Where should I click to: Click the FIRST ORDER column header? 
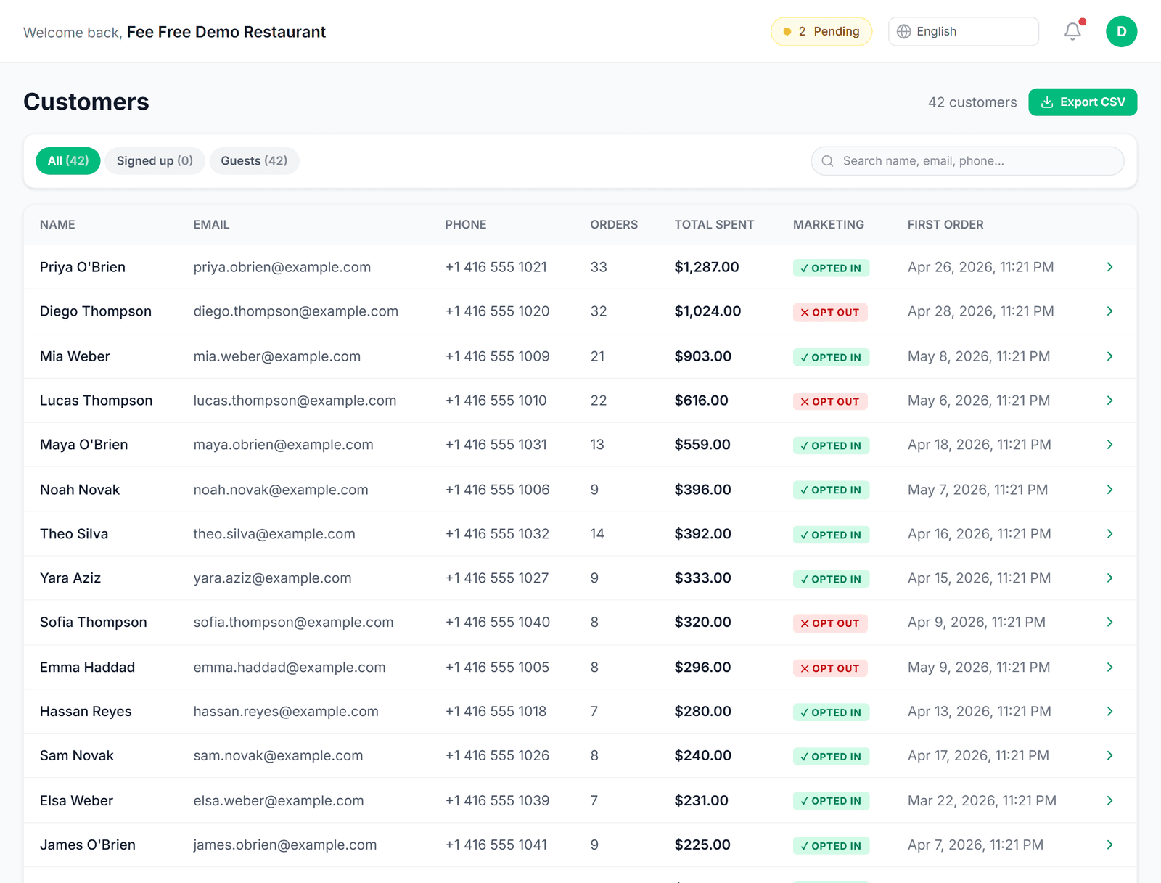tap(945, 225)
